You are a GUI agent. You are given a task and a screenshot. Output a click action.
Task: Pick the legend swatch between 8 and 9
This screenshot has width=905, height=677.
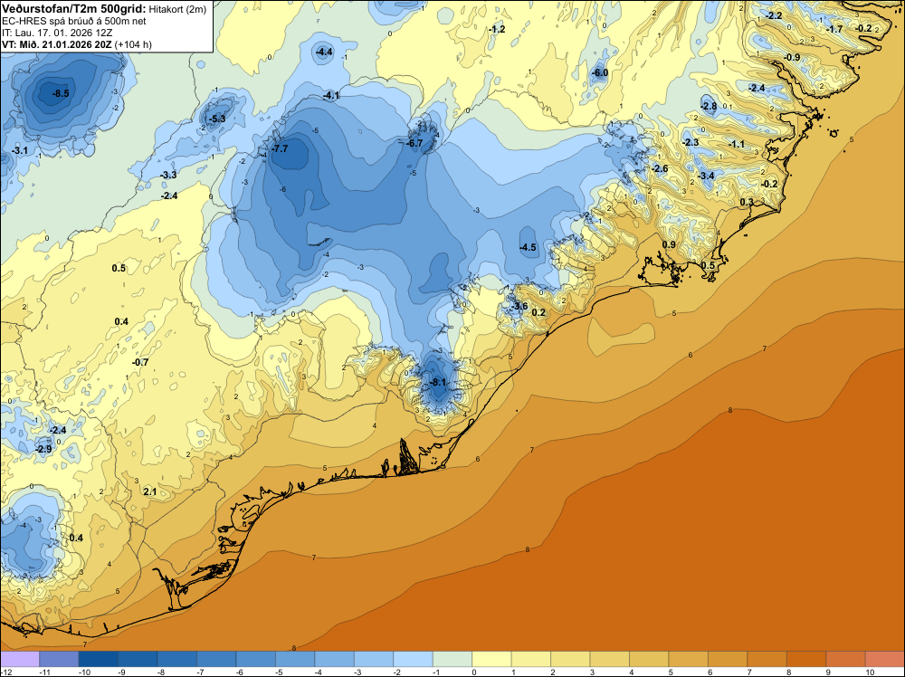(806, 659)
